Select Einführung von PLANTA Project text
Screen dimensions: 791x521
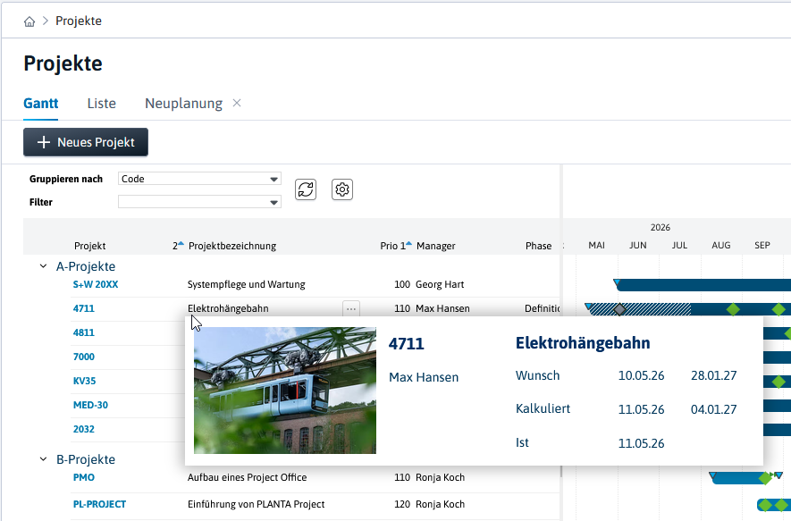coord(257,504)
